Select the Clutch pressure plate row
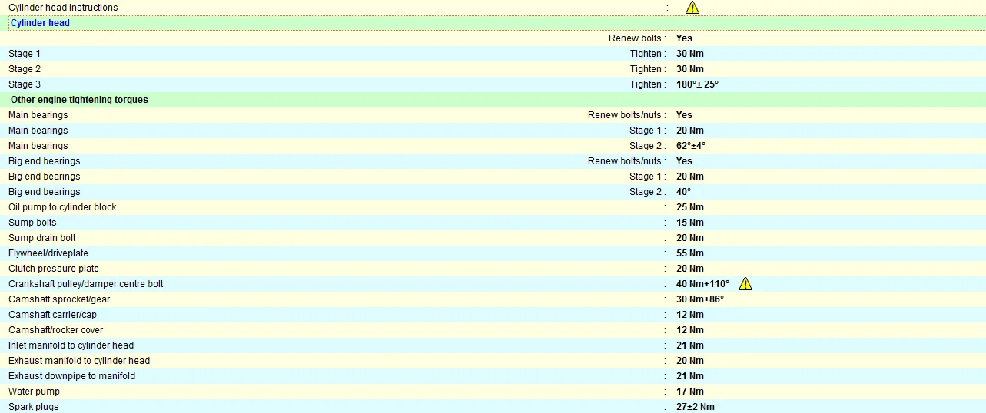Image resolution: width=986 pixels, height=413 pixels. pos(493,269)
